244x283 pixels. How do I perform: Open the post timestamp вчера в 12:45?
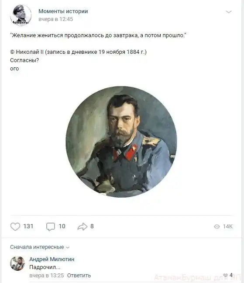[x=56, y=19]
